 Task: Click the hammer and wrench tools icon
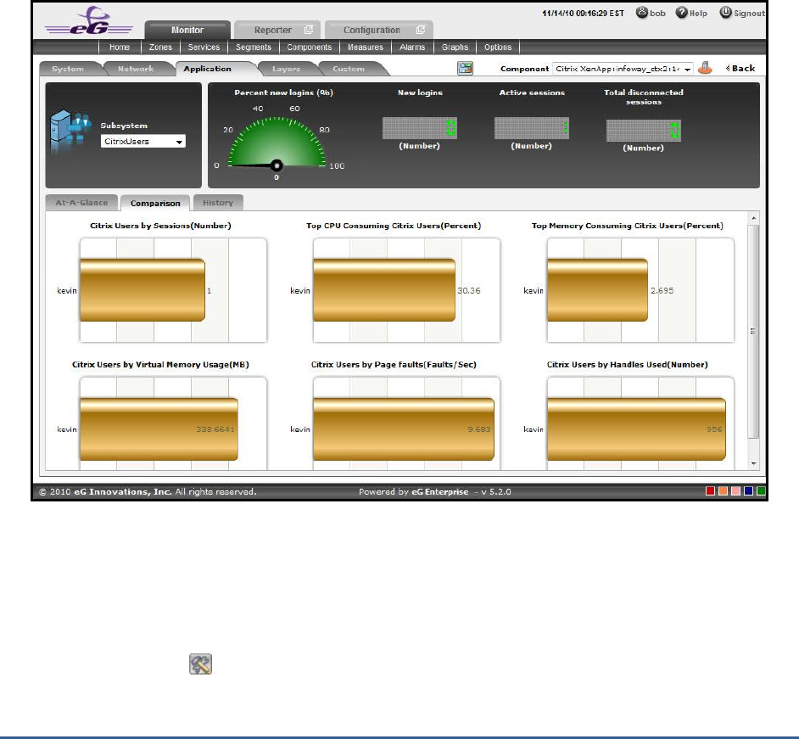(201, 664)
